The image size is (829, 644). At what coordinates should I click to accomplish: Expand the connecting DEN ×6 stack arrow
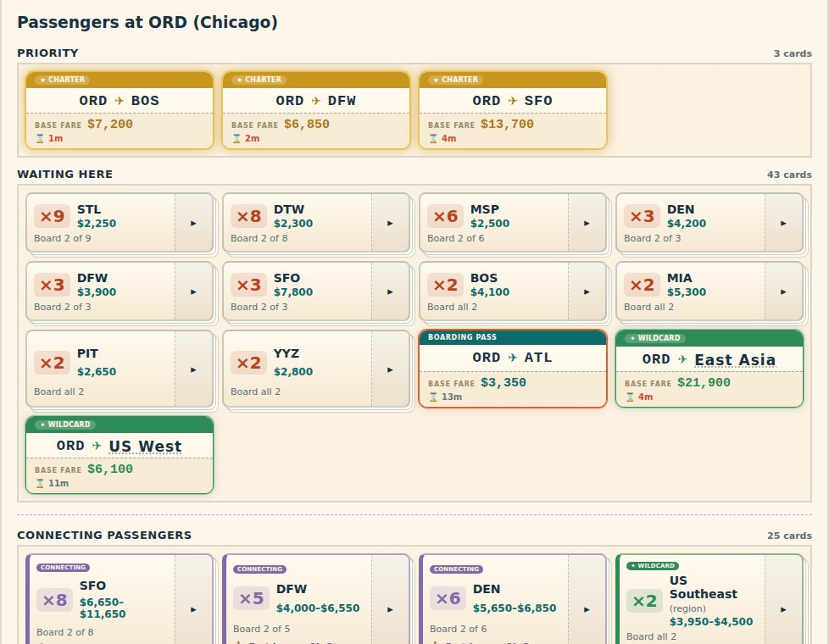click(587, 609)
